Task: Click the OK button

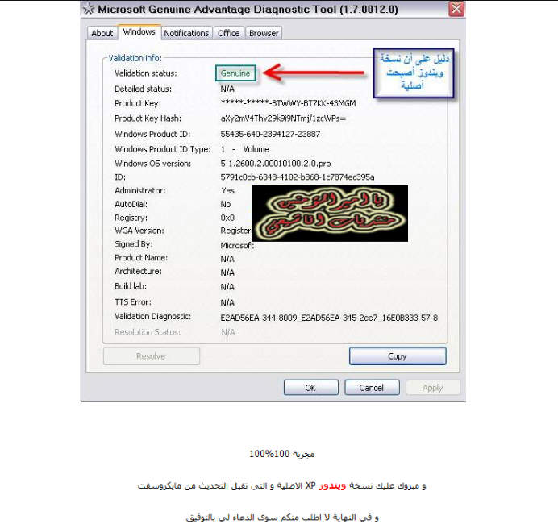Action: (310, 388)
